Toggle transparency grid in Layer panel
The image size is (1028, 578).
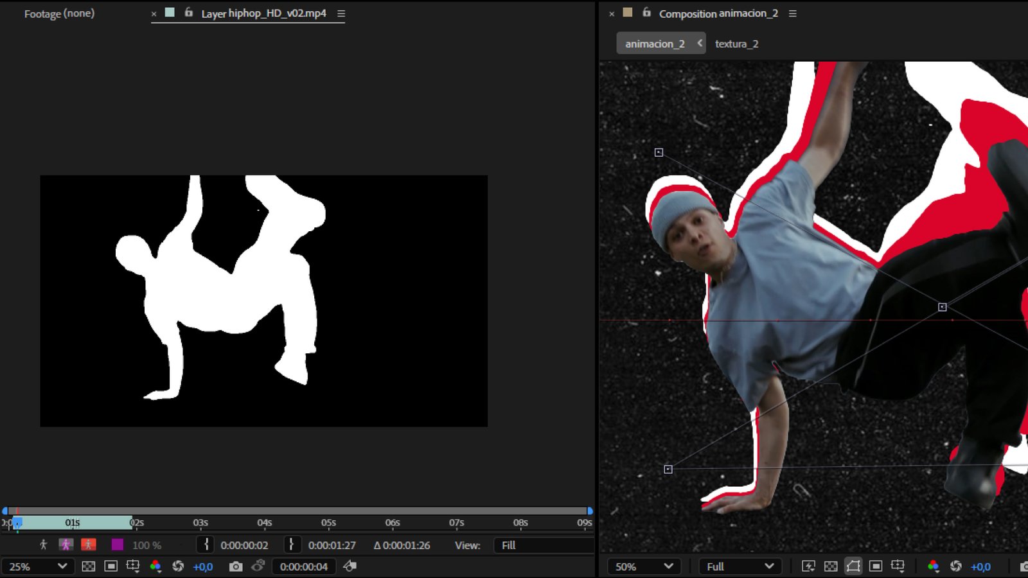tap(89, 566)
